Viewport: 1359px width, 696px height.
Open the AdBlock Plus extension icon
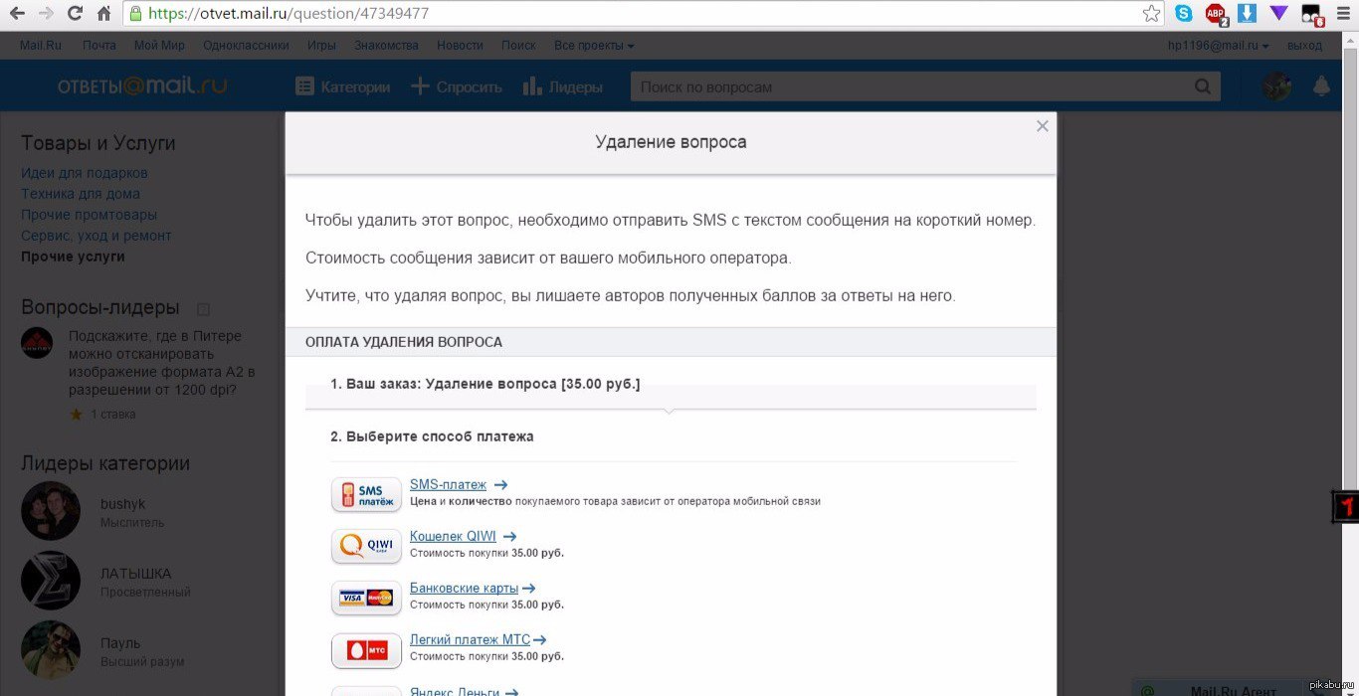click(1216, 14)
